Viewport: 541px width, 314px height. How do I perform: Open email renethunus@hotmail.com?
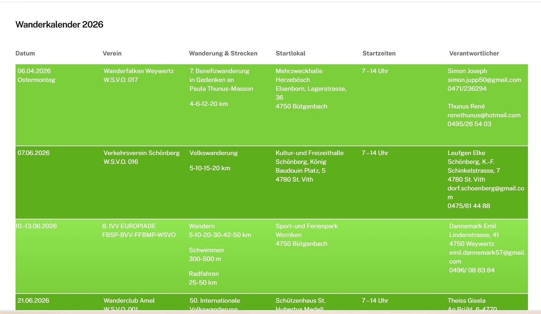pos(484,115)
